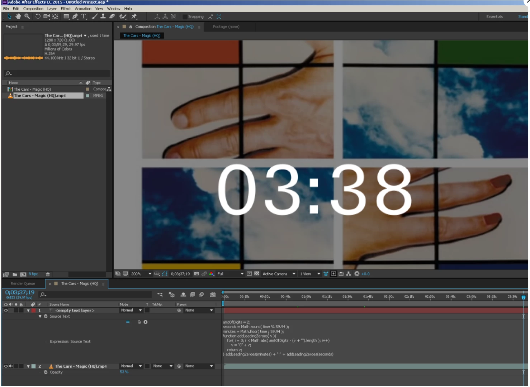
Task: Create a new folder in Project panel
Action: pos(15,274)
